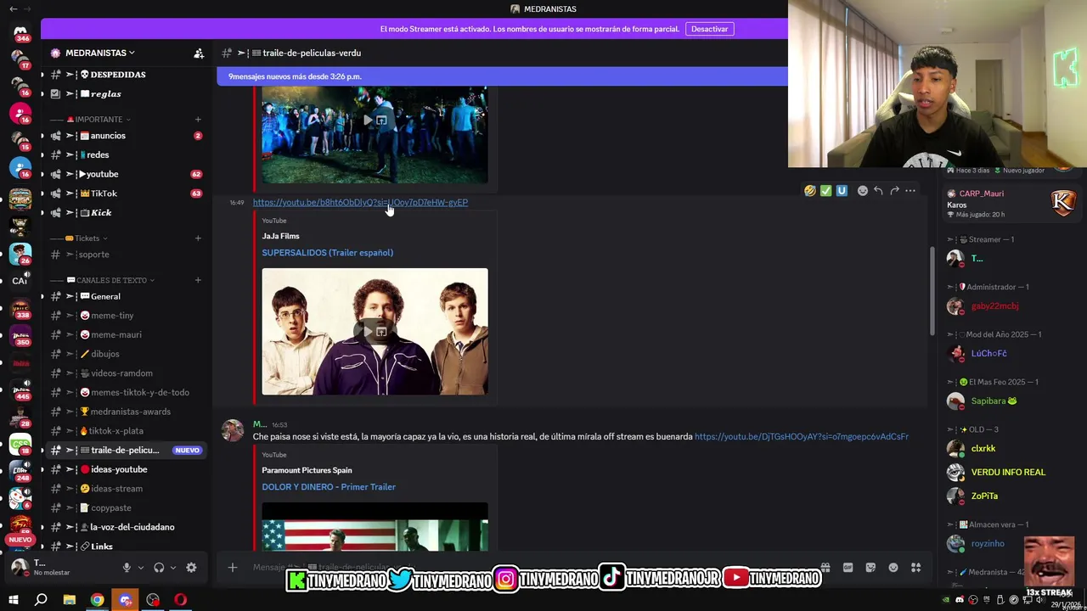Screen dimensions: 1087x611
Task: Open File Explorer from taskbar
Action: point(70,600)
